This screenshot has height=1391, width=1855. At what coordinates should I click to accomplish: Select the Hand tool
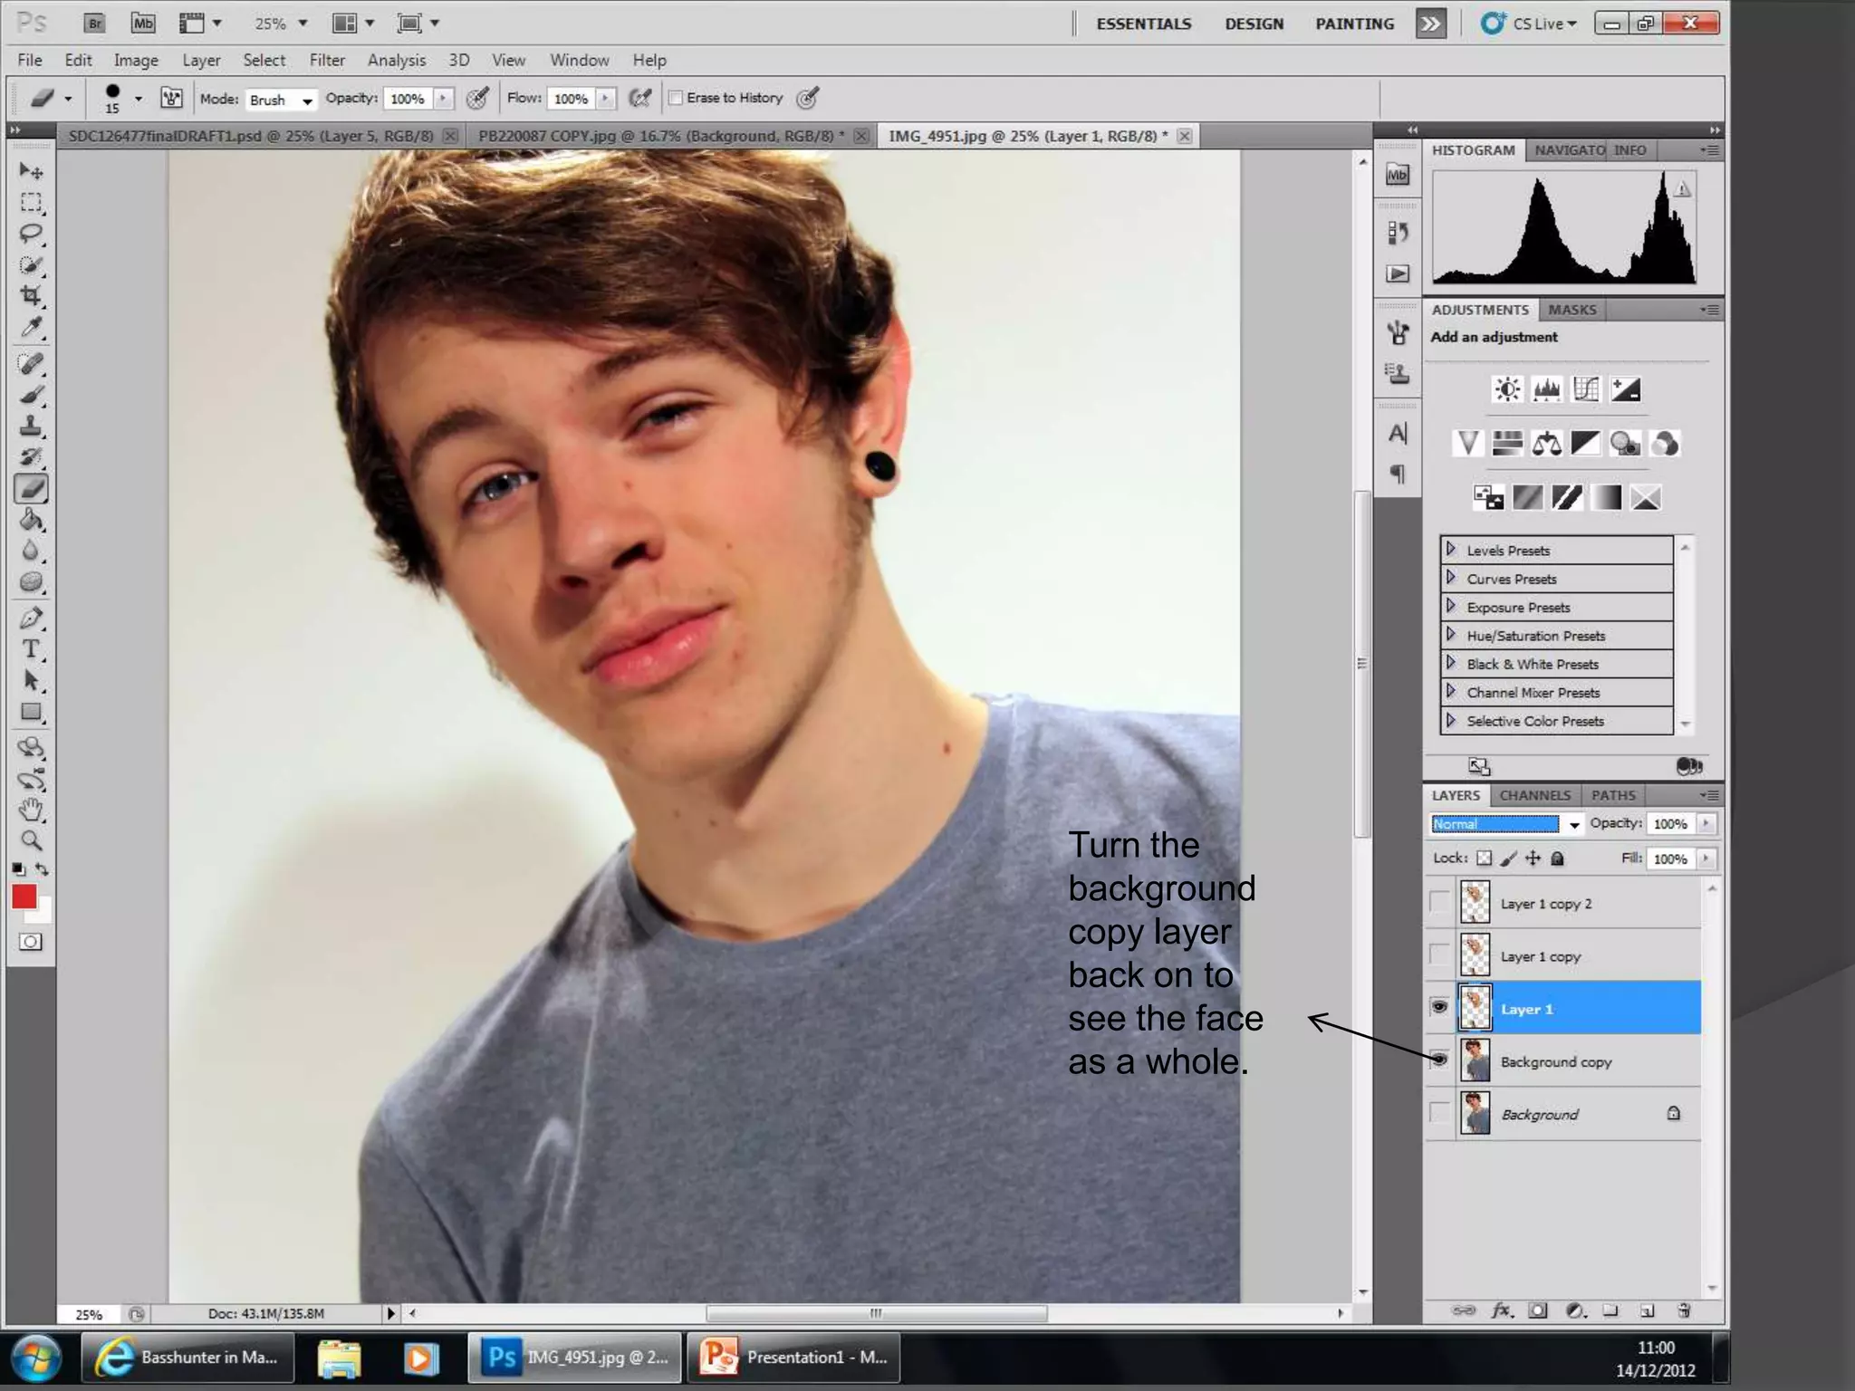point(31,810)
